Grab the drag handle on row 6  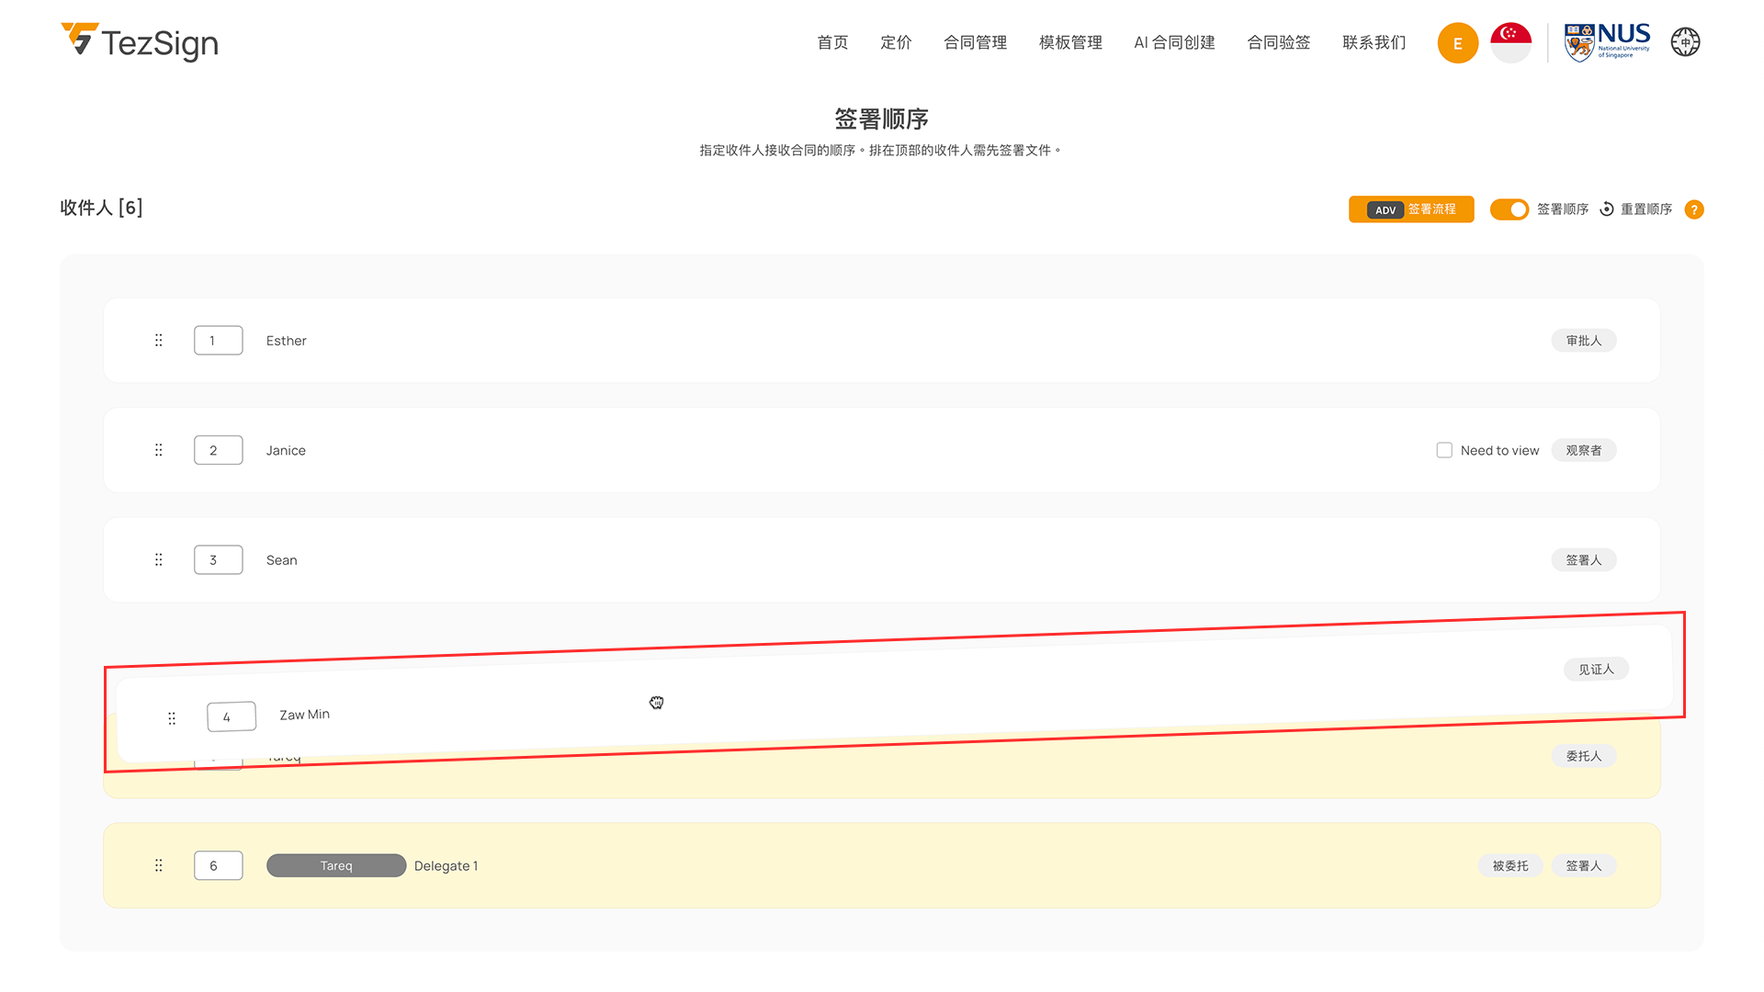(159, 865)
